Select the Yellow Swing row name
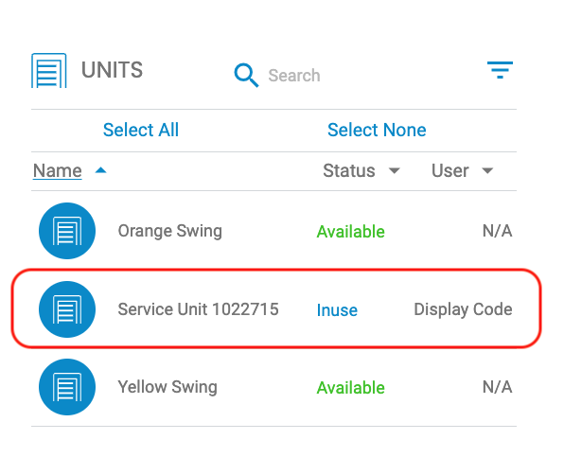The image size is (564, 475). click(x=167, y=387)
